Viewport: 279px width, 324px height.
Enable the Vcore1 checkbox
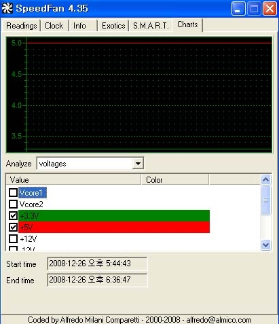click(13, 193)
